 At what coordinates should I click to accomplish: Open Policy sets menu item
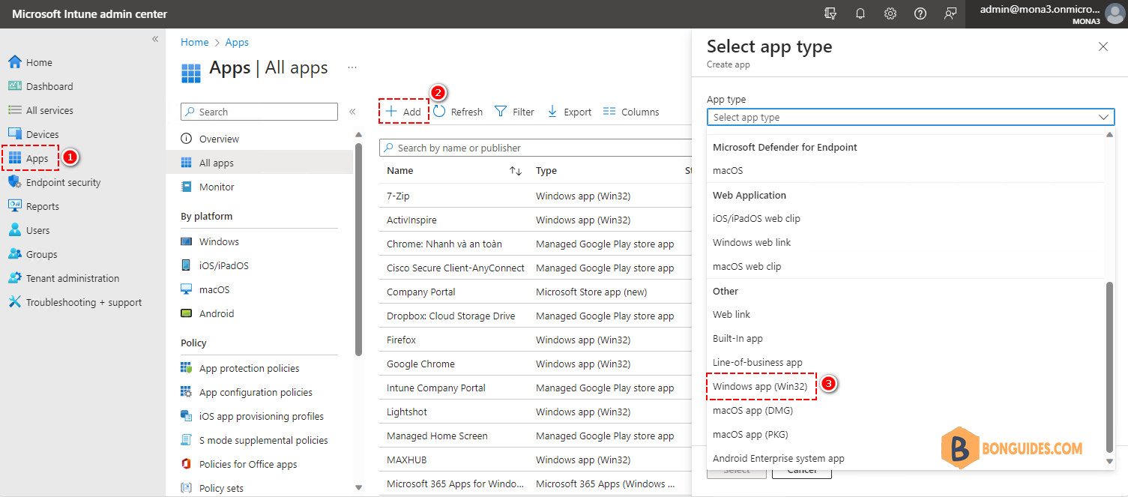point(221,488)
